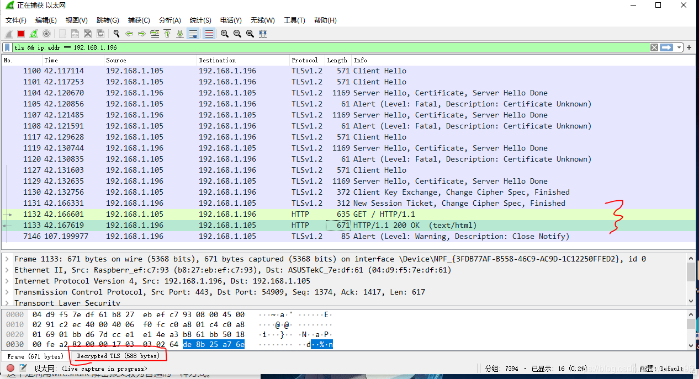The height and width of the screenshot is (379, 699).
Task: Zoom in on packet list text
Action: pos(225,34)
